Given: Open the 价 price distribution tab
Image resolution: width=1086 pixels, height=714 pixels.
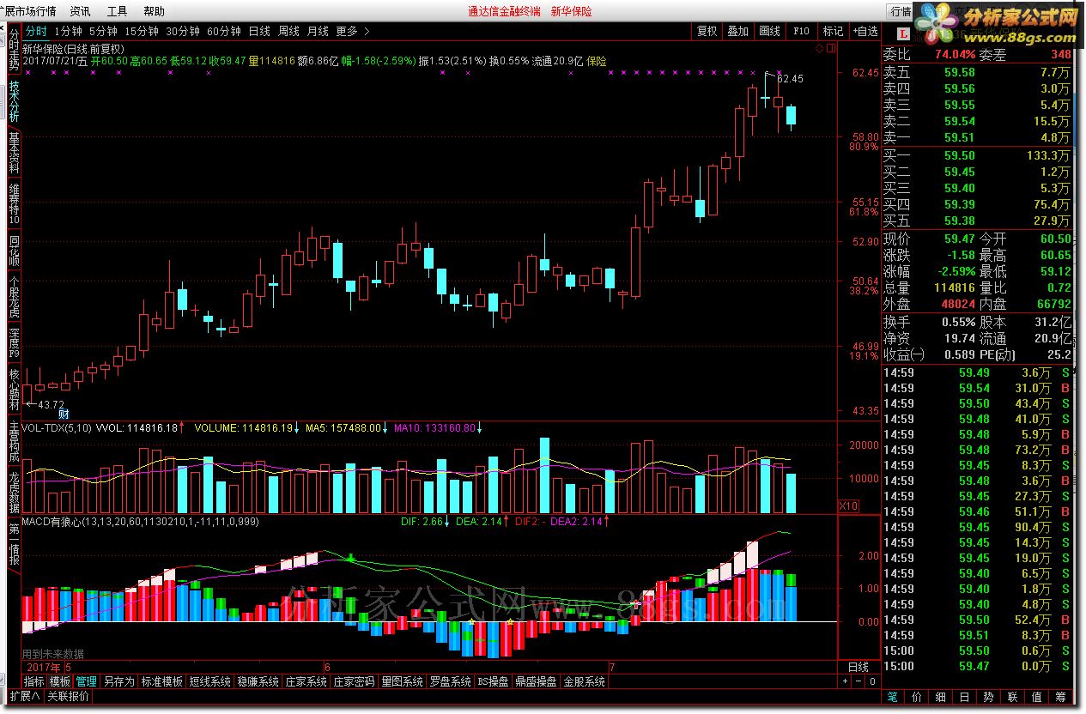Looking at the screenshot, I should pos(917,697).
